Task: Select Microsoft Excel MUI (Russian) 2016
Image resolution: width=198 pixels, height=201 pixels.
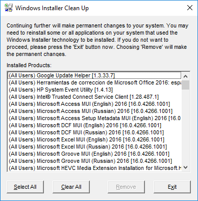Action: (94, 147)
